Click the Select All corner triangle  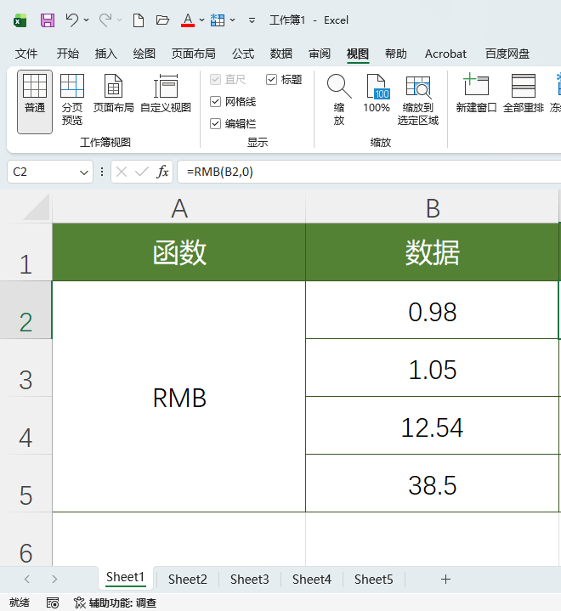[37, 207]
